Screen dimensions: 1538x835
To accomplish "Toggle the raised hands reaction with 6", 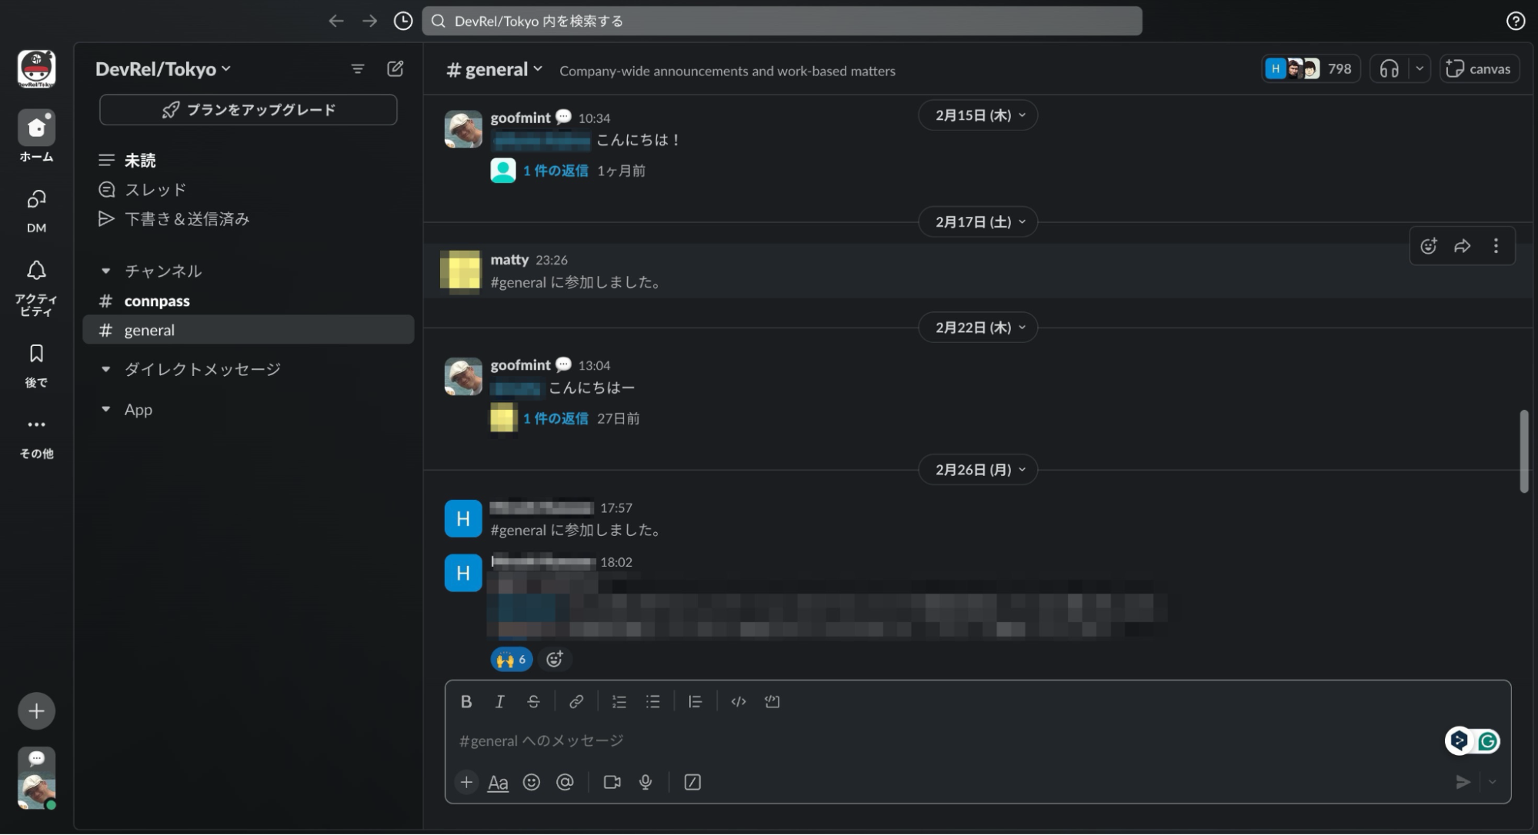I will point(512,660).
